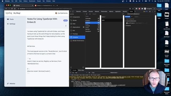Viewport: 171px width, 96px height.
Task: Switch to the Elements DevTools tab
Action: pyautogui.click(x=78, y=11)
